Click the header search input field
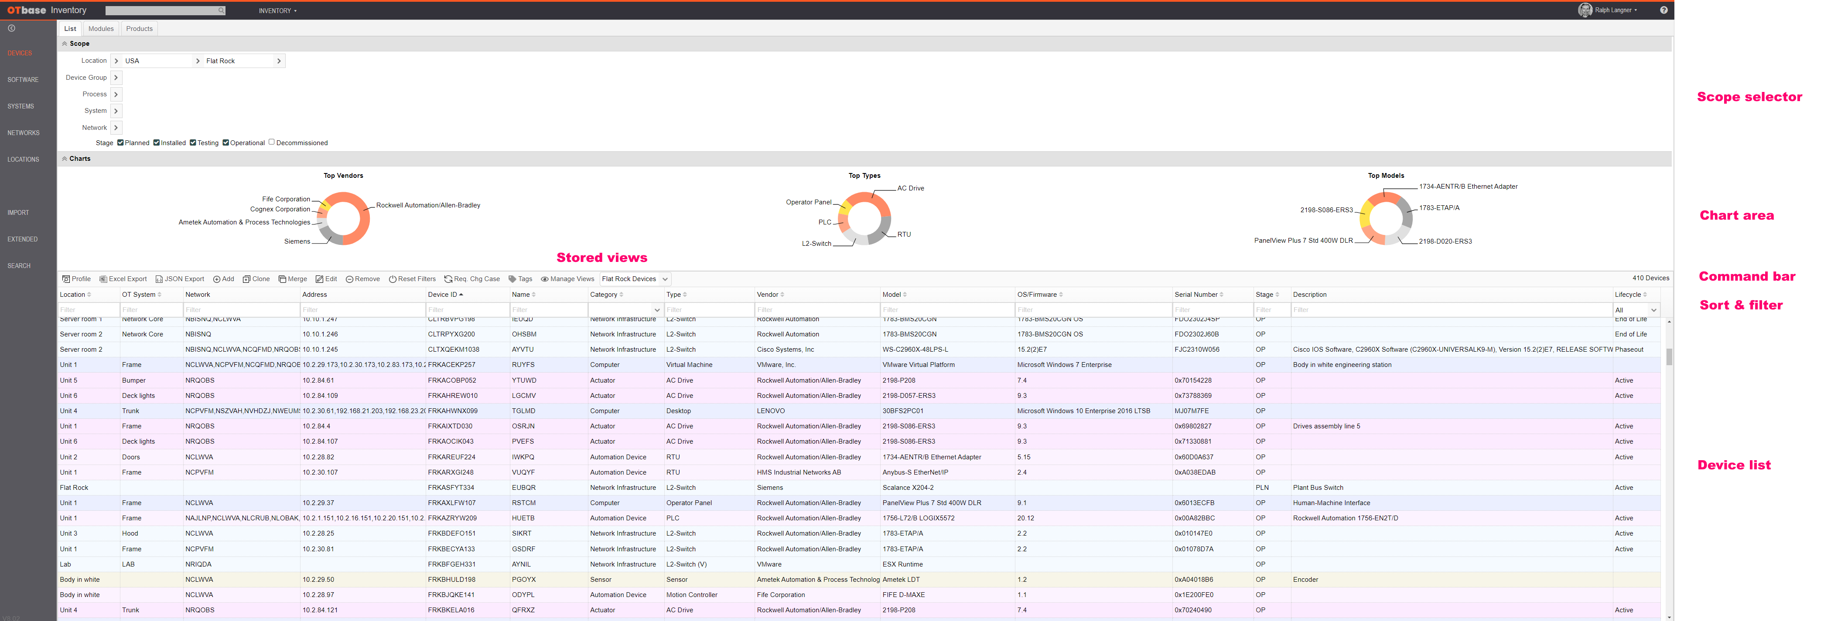This screenshot has height=621, width=1824. pos(161,10)
